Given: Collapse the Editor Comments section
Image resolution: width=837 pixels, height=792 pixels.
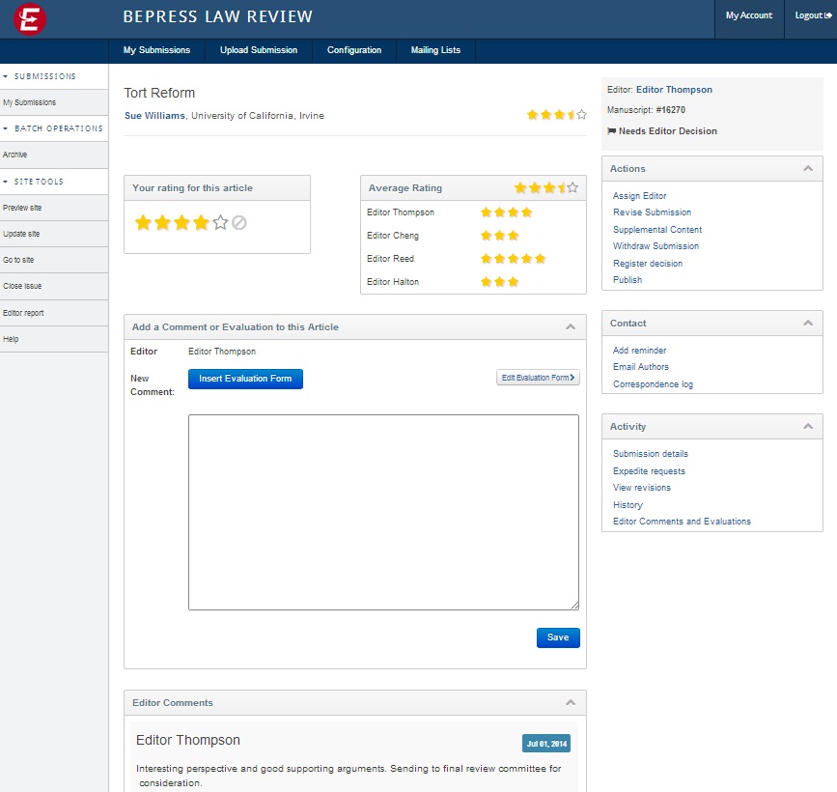Looking at the screenshot, I should click(x=571, y=703).
